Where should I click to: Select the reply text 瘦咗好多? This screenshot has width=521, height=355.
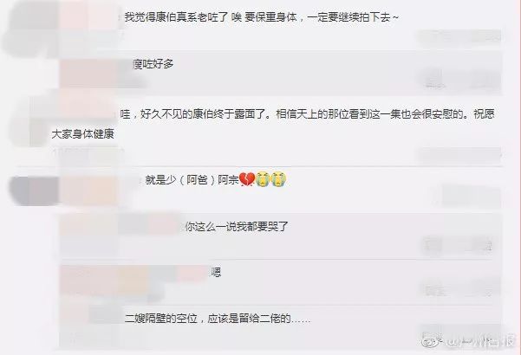click(153, 64)
